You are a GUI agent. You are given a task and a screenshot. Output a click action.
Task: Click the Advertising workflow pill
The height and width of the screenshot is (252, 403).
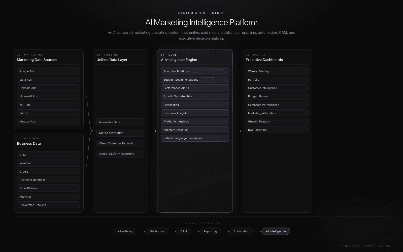click(125, 231)
